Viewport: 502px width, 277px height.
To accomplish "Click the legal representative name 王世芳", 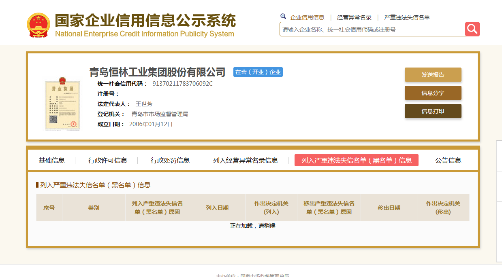I will [144, 104].
